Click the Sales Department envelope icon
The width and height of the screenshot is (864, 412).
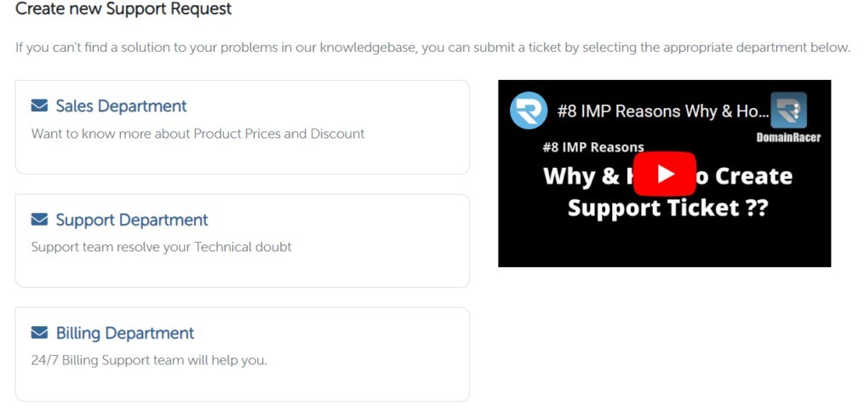pos(39,106)
